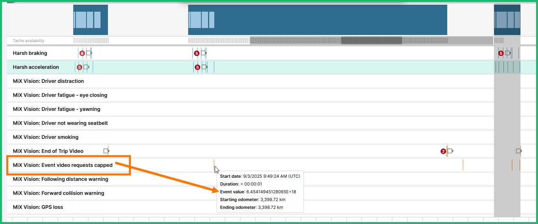
Task: Click MiX Vision: Event video requests capped label
Action: [x=63, y=165]
